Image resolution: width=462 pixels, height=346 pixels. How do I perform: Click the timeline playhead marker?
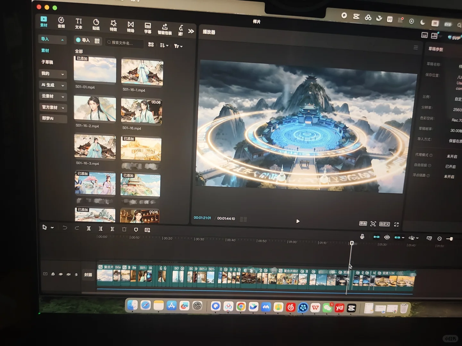pyautogui.click(x=352, y=243)
